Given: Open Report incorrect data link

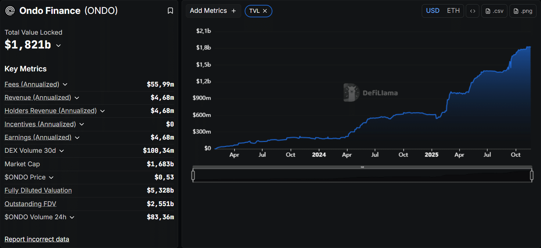Looking at the screenshot, I should tap(37, 239).
